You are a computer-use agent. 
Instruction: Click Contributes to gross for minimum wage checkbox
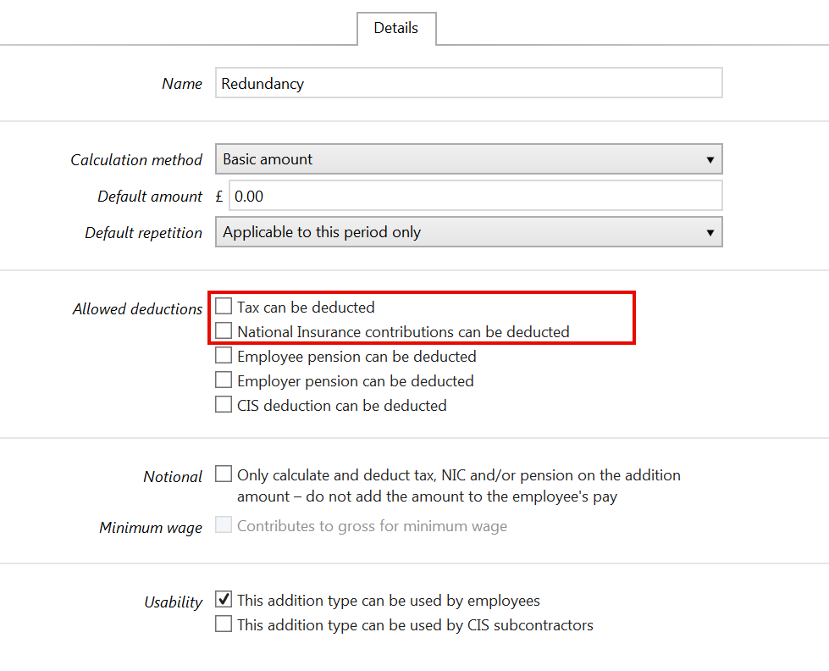[224, 525]
